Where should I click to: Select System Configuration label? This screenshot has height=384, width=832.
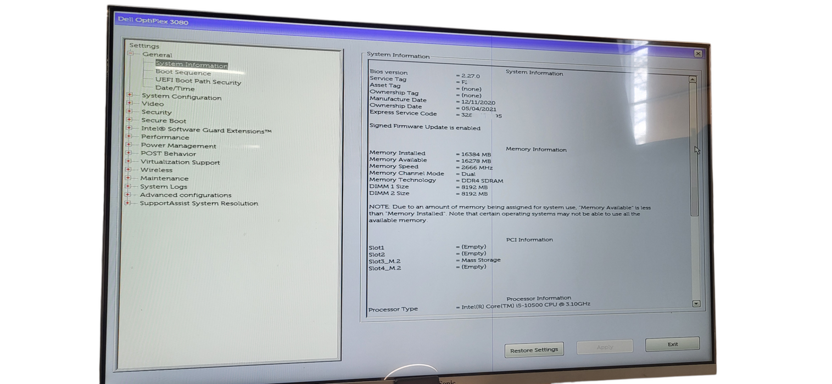click(x=181, y=97)
